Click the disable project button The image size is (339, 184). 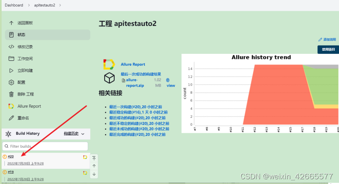point(328,49)
